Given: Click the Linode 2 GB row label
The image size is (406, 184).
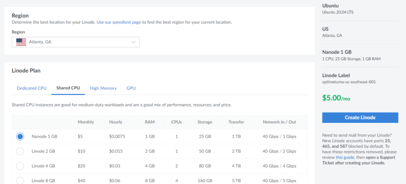Looking at the screenshot, I should (x=43, y=151).
